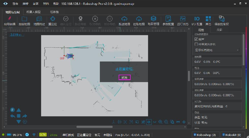
Task: Click 拉取地图 cloud download icon
Action: pos(139,19)
